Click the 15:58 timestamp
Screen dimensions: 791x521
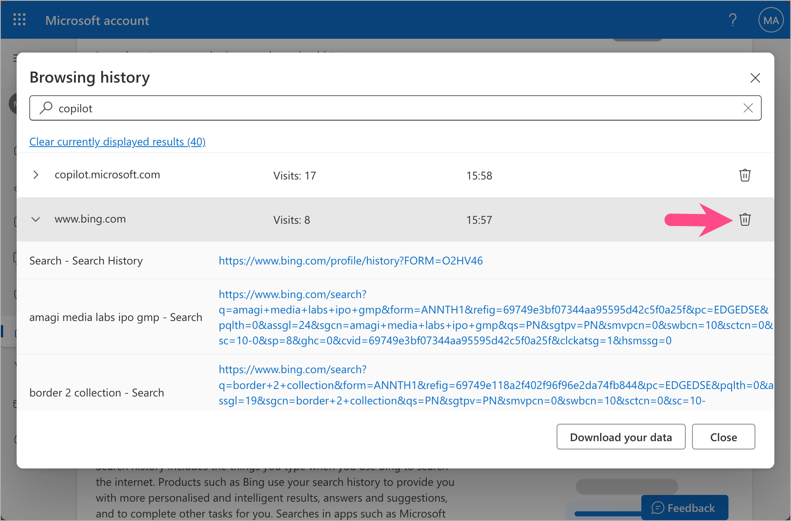point(479,176)
